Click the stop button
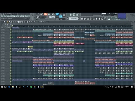The image size is (135, 101). coord(44,17)
